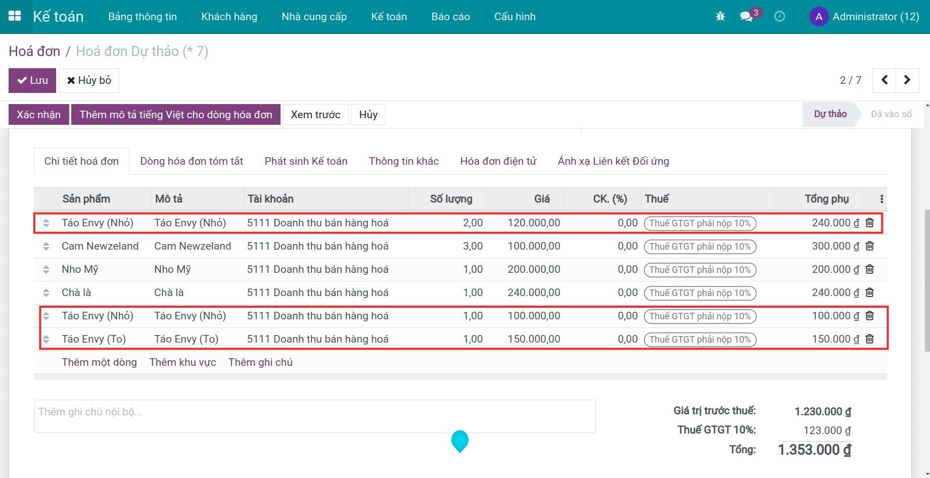Open the activities clock icon
The image size is (930, 478).
click(779, 17)
